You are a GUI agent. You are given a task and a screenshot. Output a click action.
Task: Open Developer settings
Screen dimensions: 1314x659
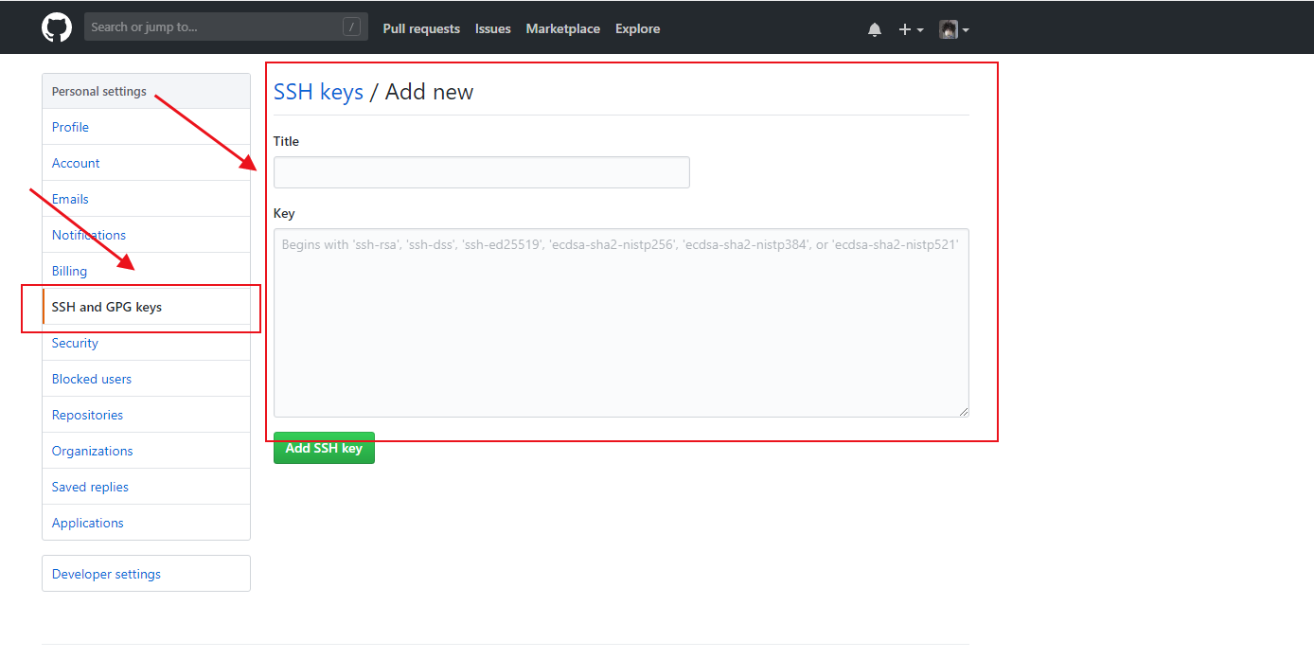click(x=146, y=574)
